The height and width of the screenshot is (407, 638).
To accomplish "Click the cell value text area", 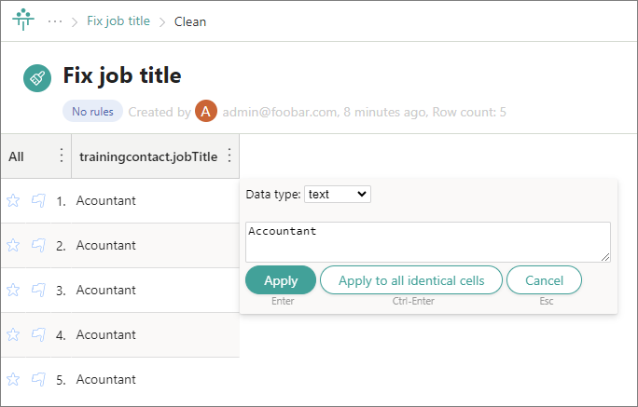I will (x=427, y=241).
